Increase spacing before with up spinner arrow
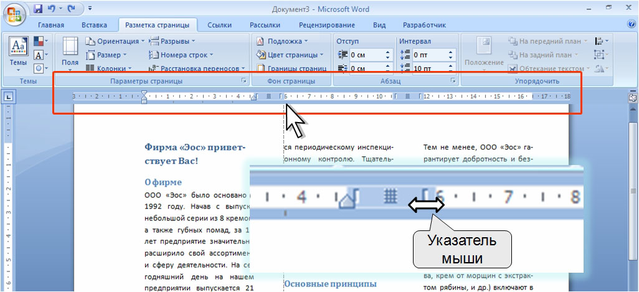This screenshot has width=639, height=292. pyautogui.click(x=450, y=52)
